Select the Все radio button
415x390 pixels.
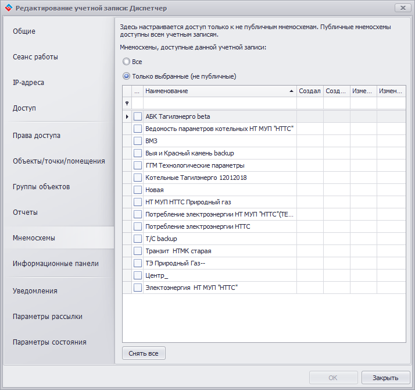coord(126,62)
